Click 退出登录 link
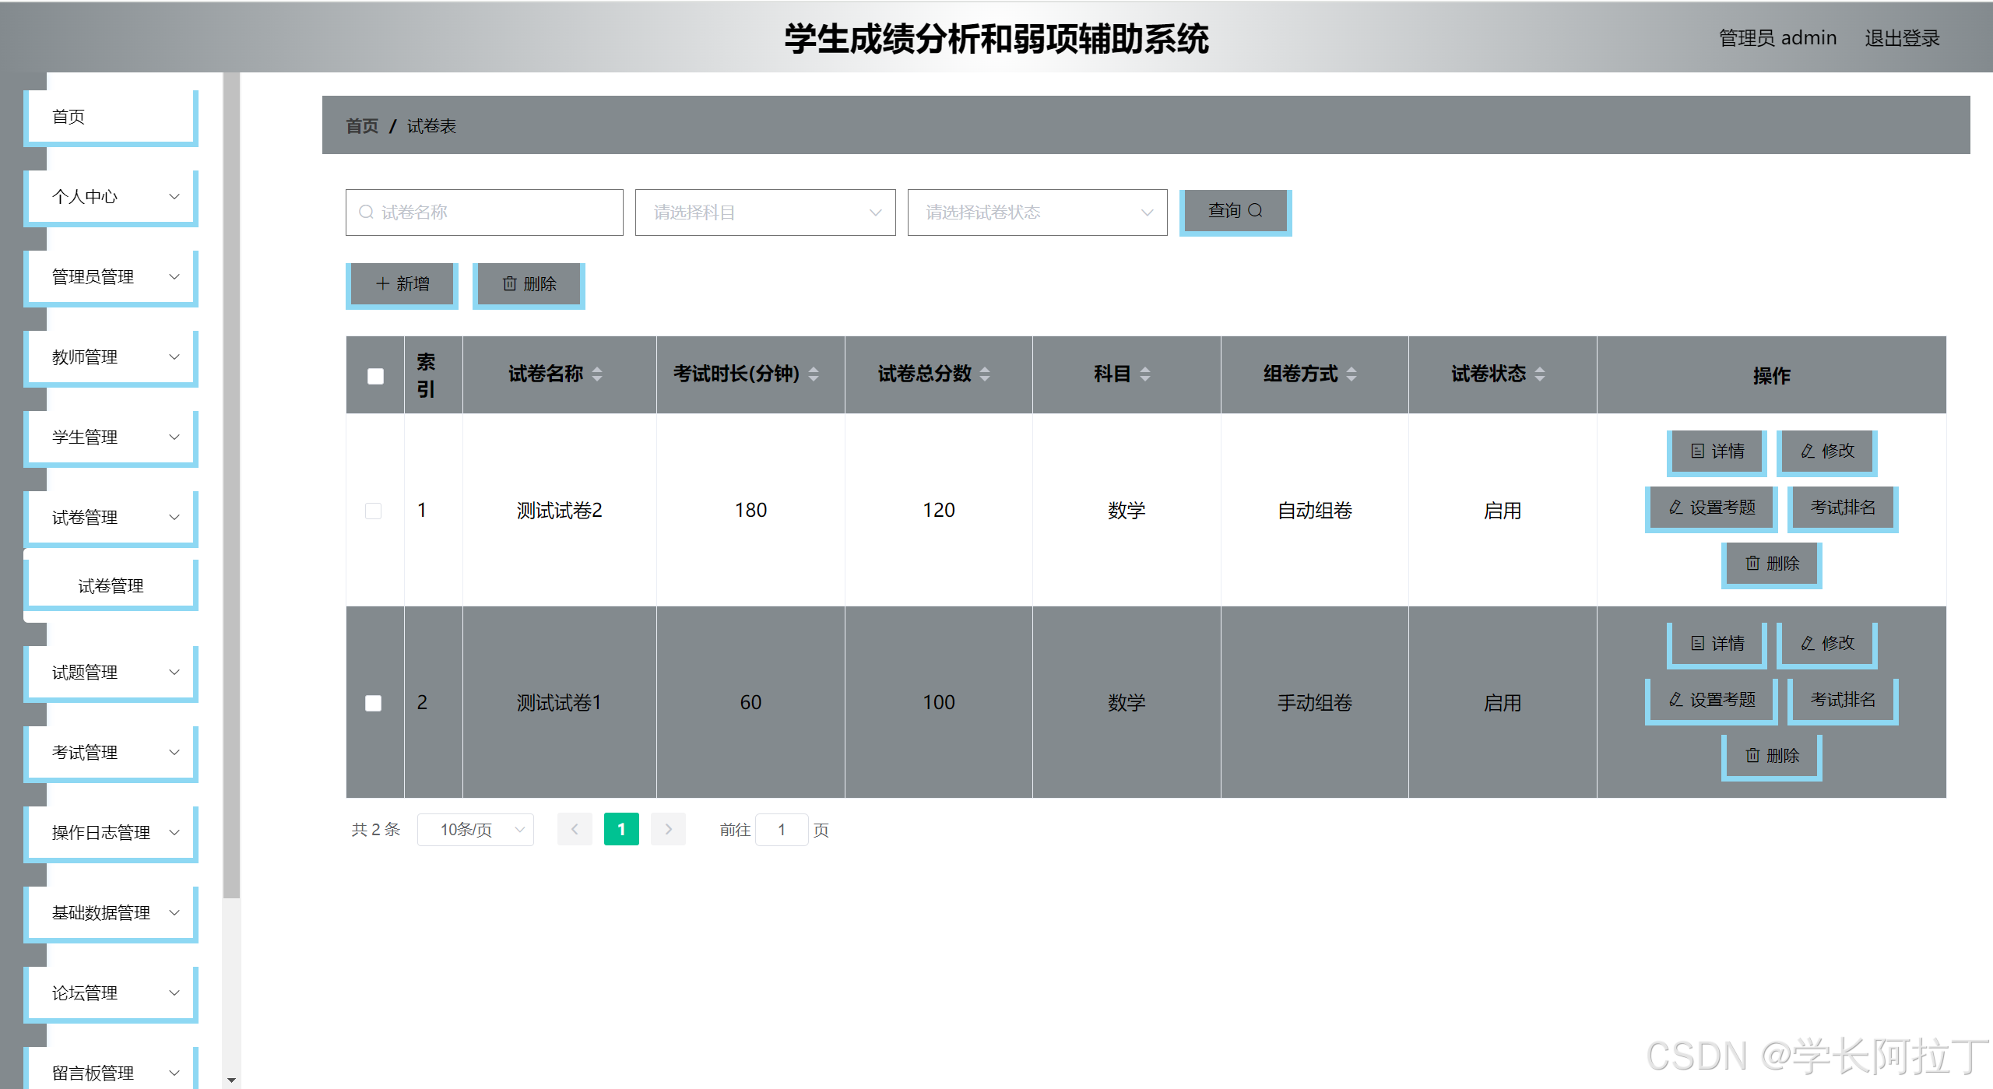Viewport: 1993px width, 1089px height. coord(1902,38)
